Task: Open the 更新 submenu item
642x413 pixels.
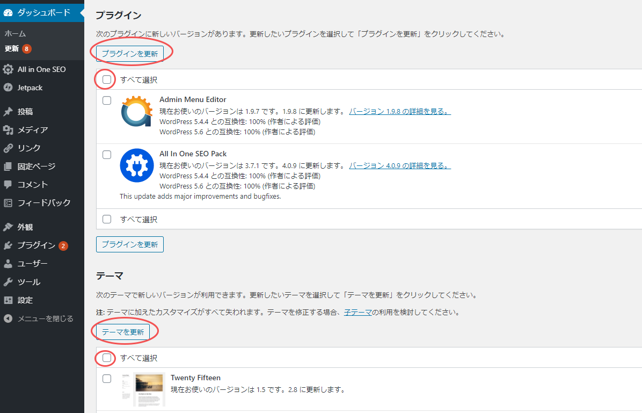Action: coord(11,49)
